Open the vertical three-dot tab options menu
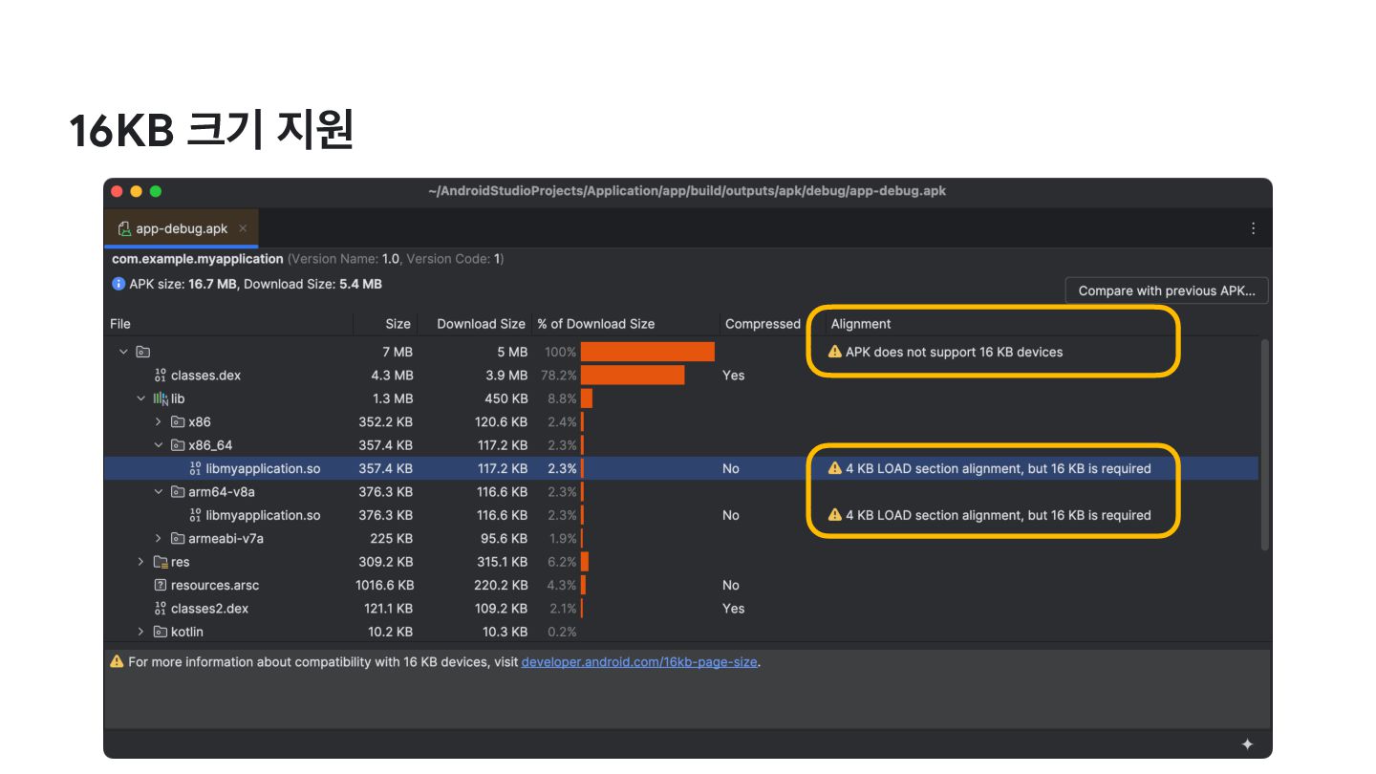The height and width of the screenshot is (774, 1376). (x=1253, y=229)
